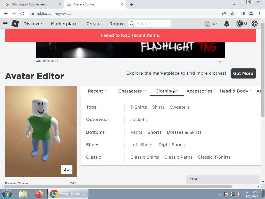
Task: Click the Action Center flag icon
Action: click(226, 194)
